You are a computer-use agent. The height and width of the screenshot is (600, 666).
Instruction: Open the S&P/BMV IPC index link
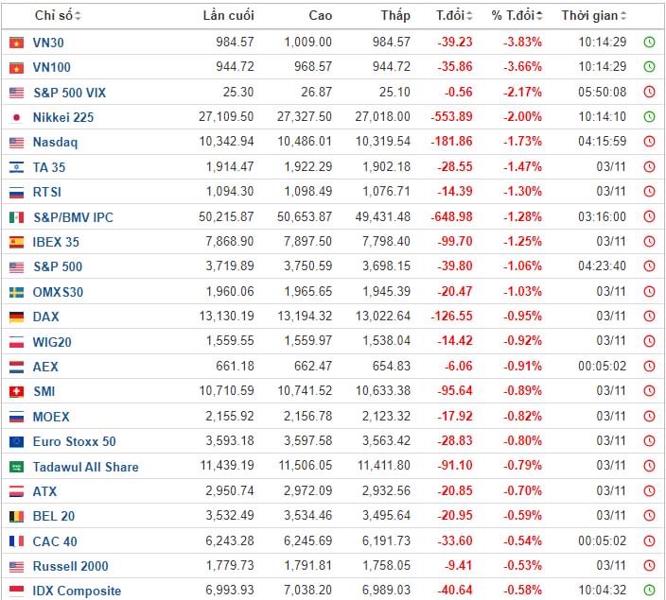point(73,217)
